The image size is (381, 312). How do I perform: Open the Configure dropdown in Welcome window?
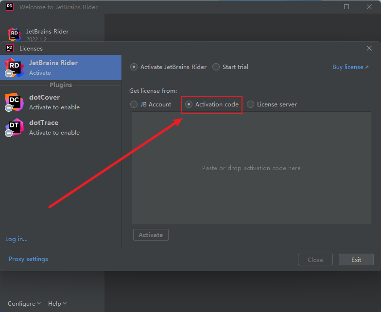tap(24, 303)
